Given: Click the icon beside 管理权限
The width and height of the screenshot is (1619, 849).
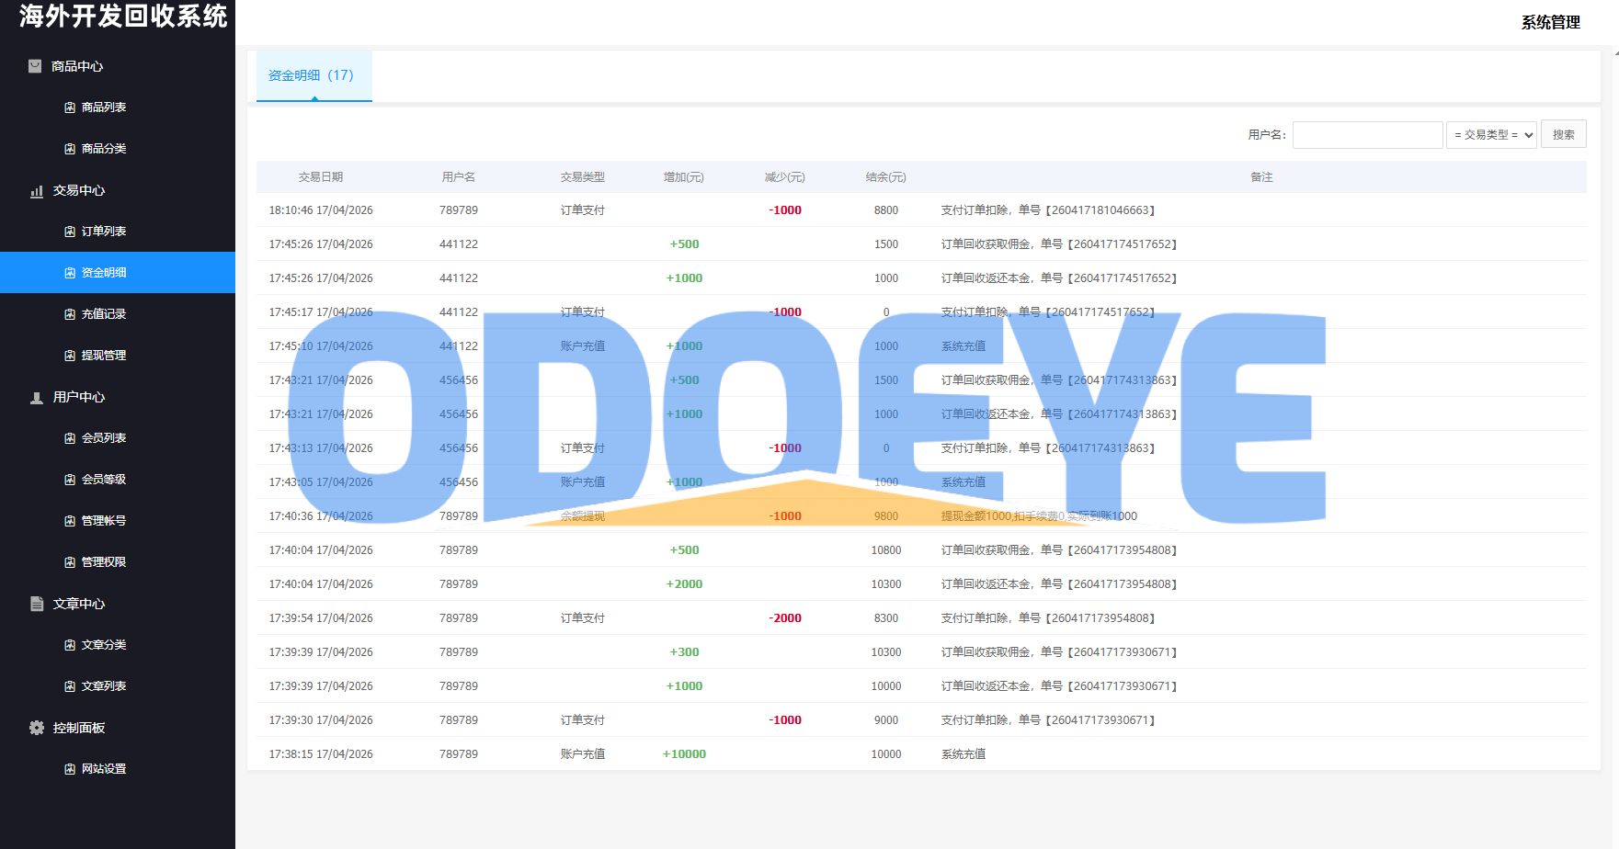Looking at the screenshot, I should 70,562.
